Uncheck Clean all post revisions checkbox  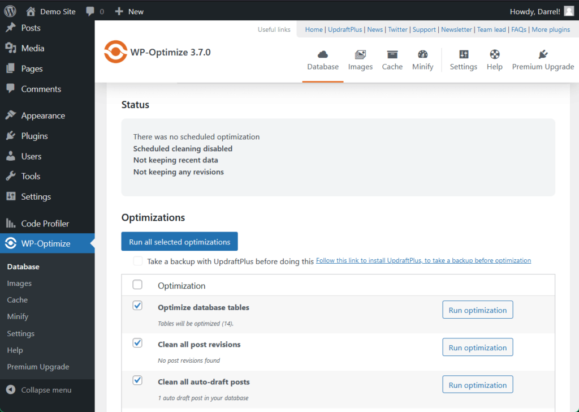[137, 343]
